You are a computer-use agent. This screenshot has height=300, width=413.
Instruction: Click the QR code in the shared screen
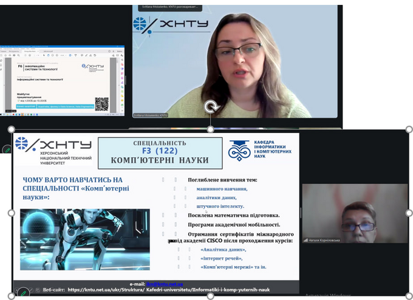tap(101, 103)
